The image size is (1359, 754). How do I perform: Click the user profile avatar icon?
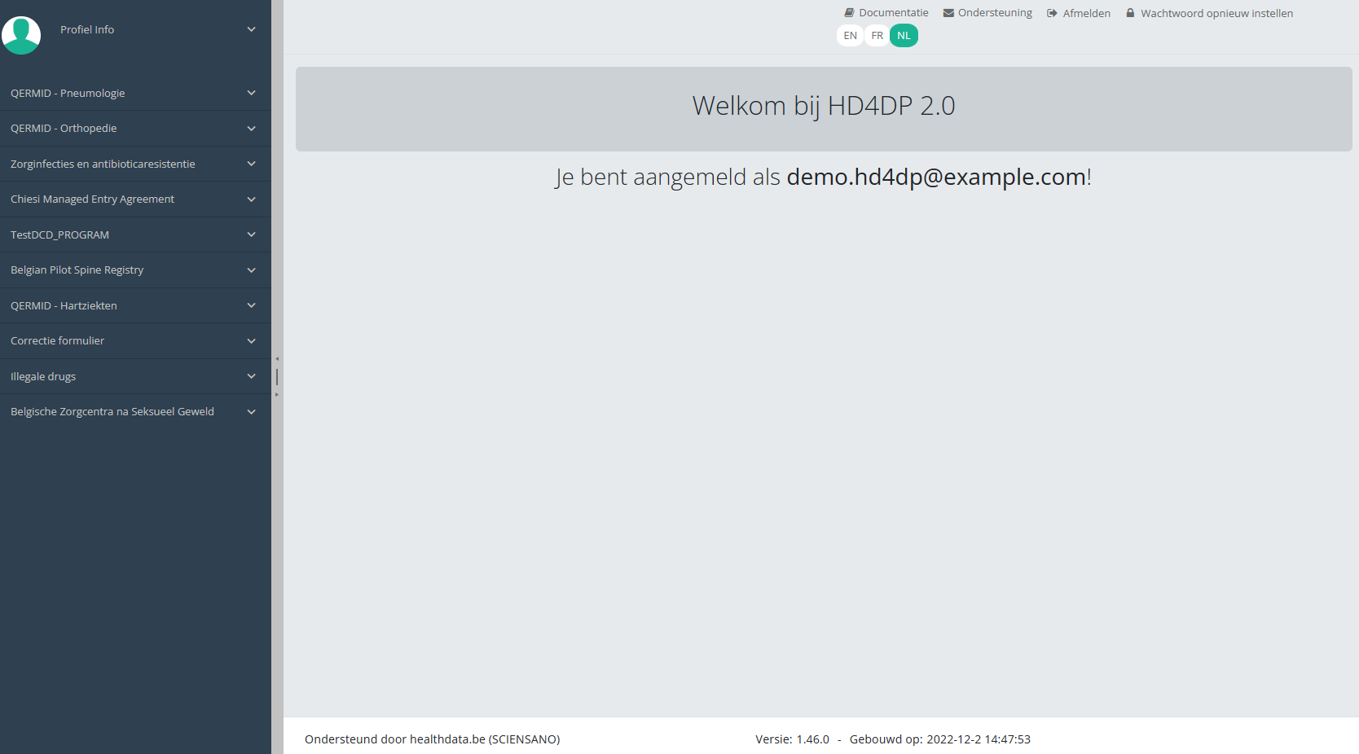coord(21,35)
